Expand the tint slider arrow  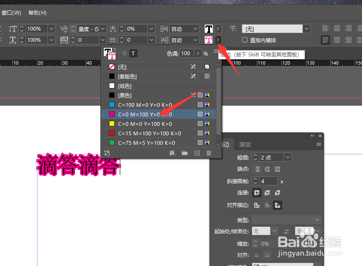[x=198, y=53]
